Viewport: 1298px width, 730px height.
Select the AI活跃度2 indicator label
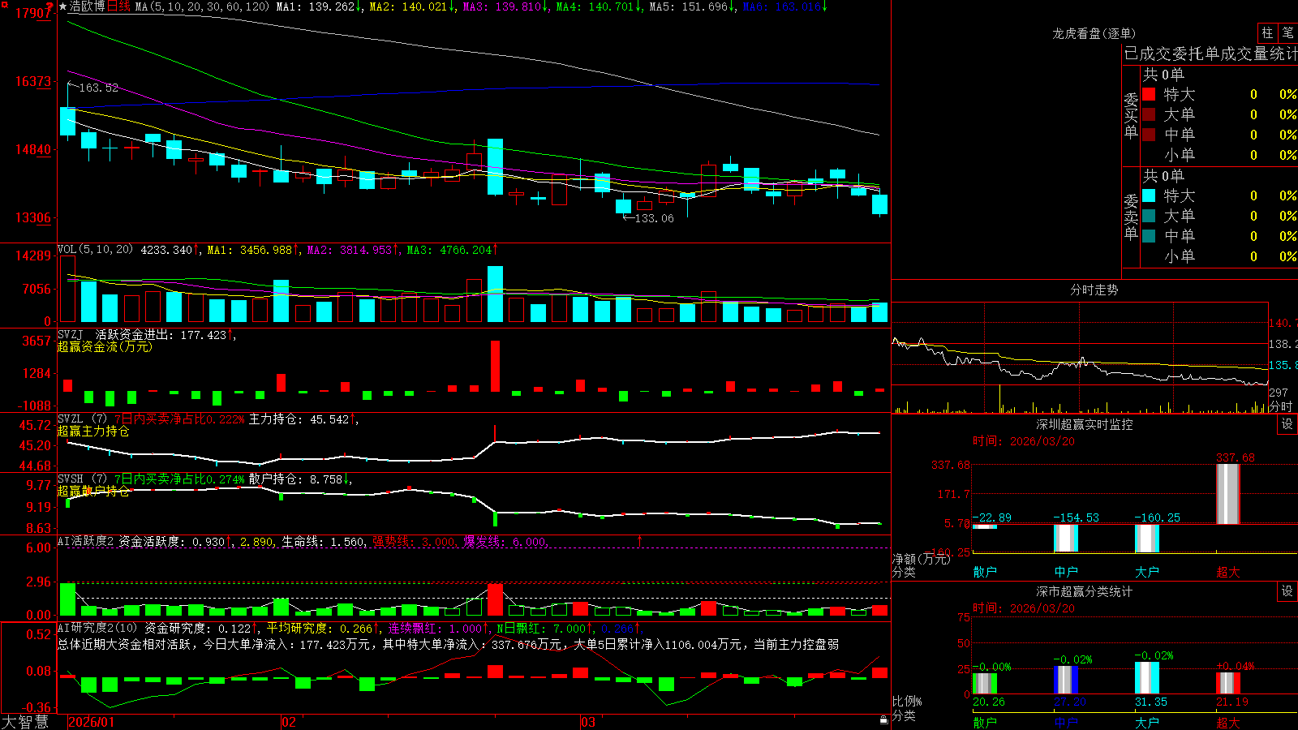click(x=85, y=541)
